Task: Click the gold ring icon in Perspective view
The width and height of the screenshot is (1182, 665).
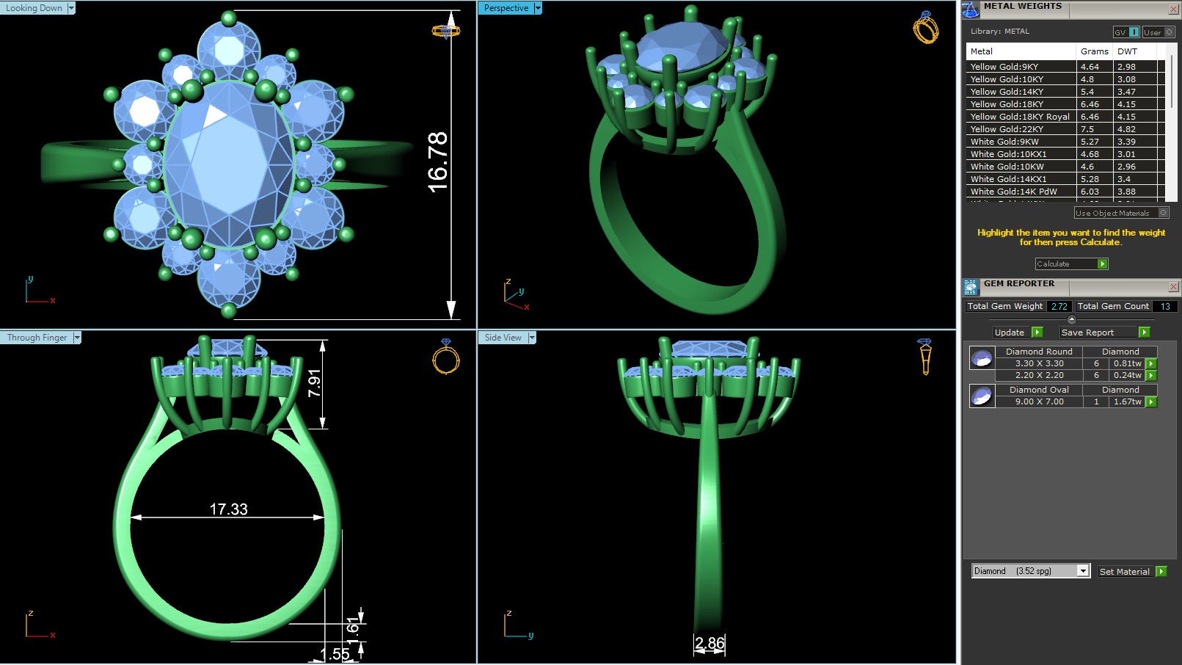Action: (x=925, y=28)
